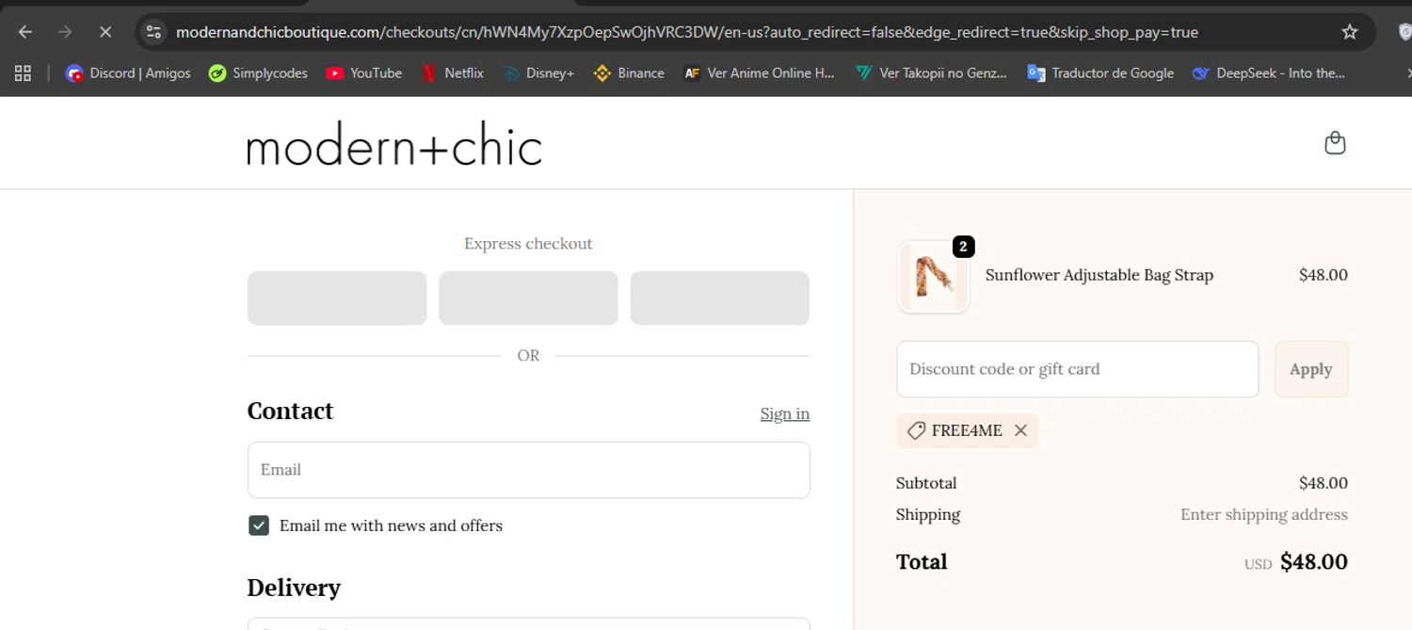Click the Contact section heading
Image resolution: width=1412 pixels, height=630 pixels.
coord(290,412)
